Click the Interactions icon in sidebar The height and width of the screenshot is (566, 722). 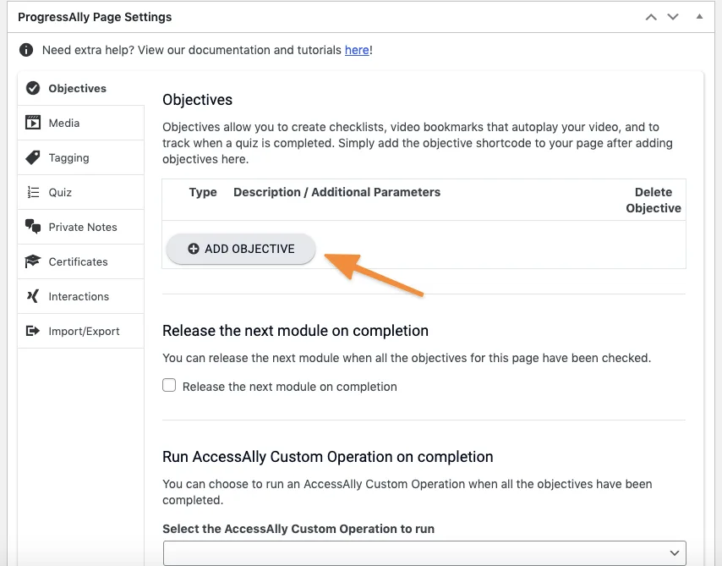point(33,296)
